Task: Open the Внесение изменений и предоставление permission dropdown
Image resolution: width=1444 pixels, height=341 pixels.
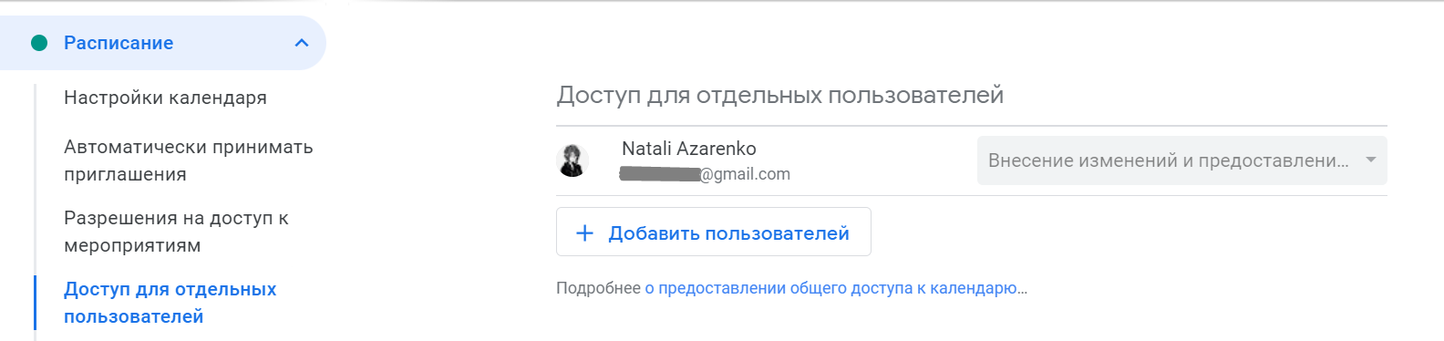Action: coord(1181,160)
